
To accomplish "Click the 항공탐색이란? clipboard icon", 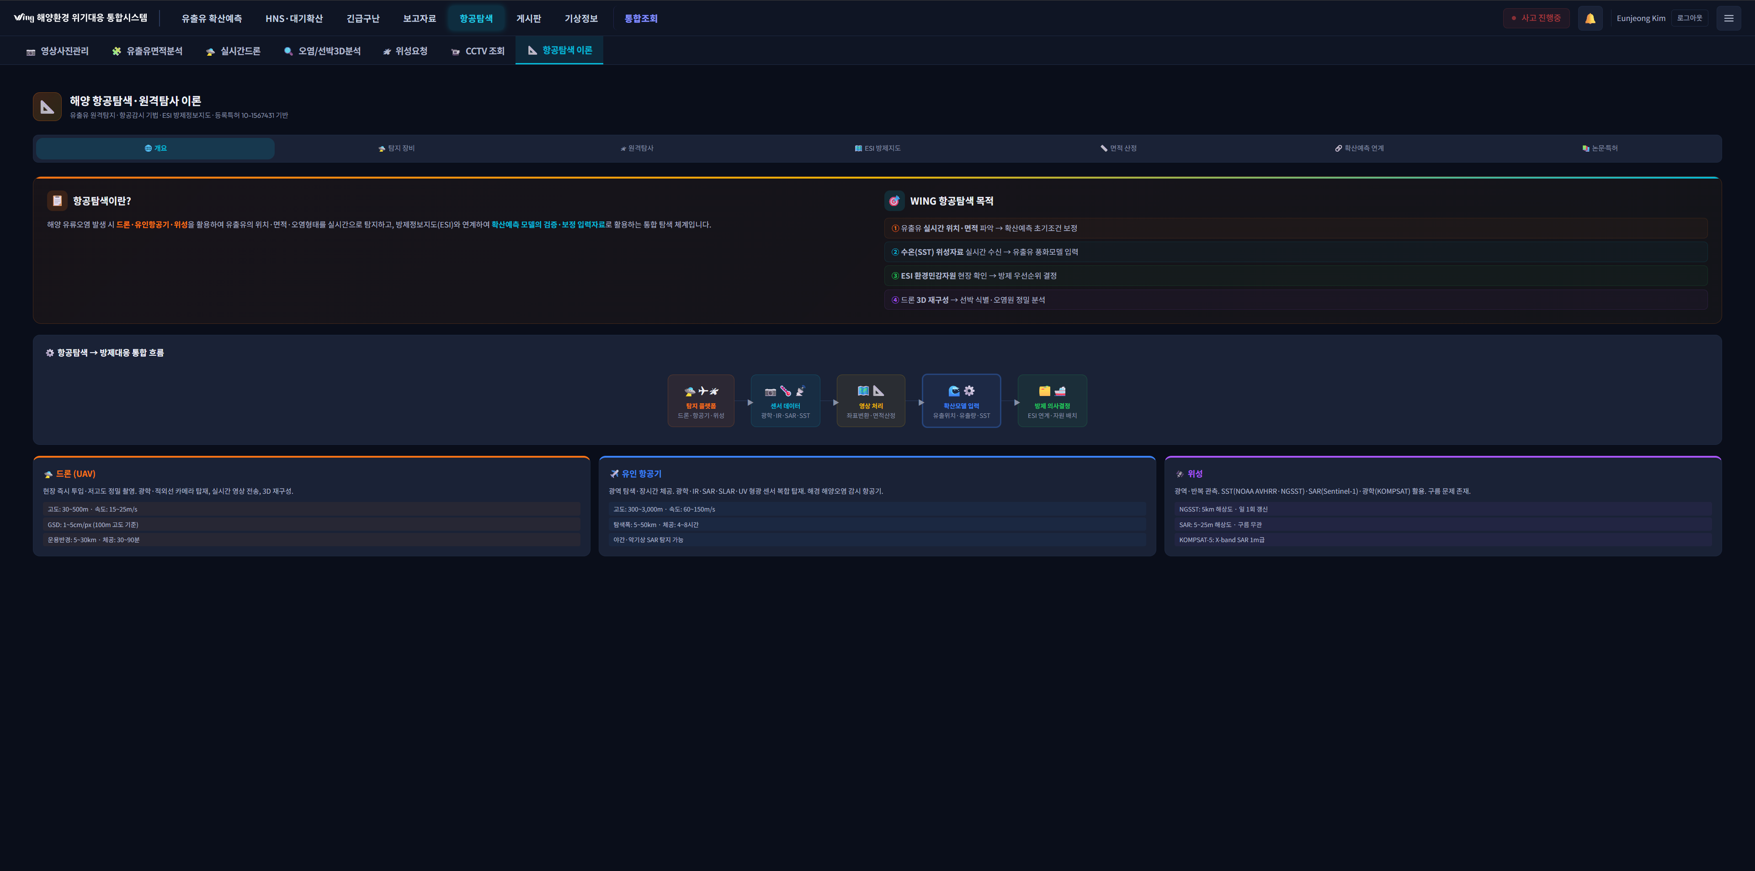I will click(x=57, y=201).
